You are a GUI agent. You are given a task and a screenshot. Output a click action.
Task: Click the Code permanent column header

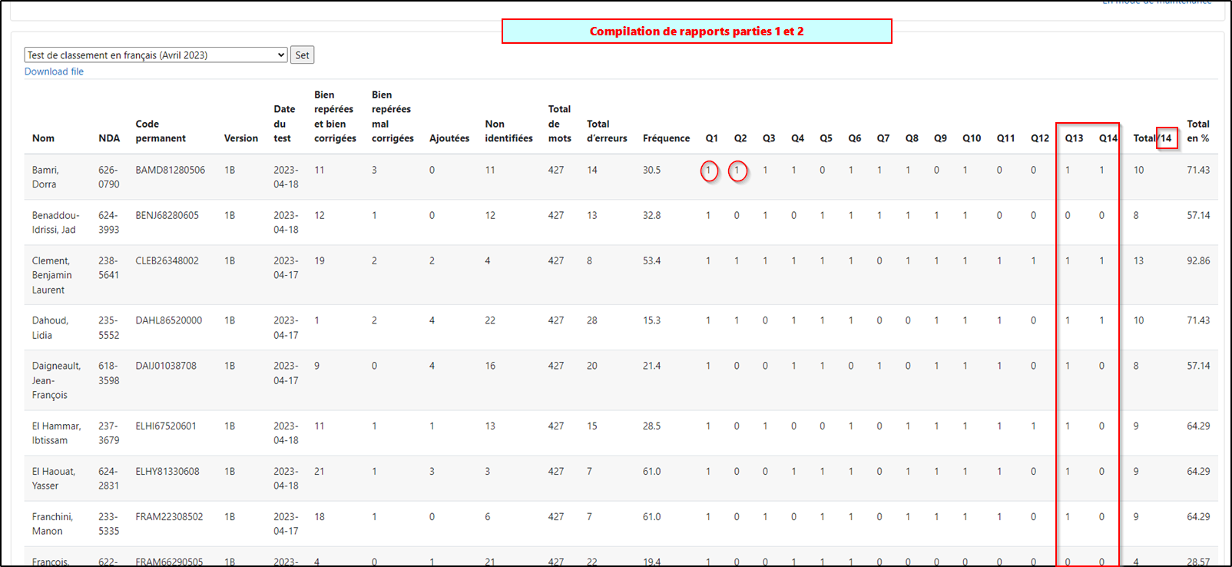(x=161, y=131)
